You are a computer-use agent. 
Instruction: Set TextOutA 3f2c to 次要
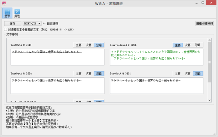click(x=89, y=74)
